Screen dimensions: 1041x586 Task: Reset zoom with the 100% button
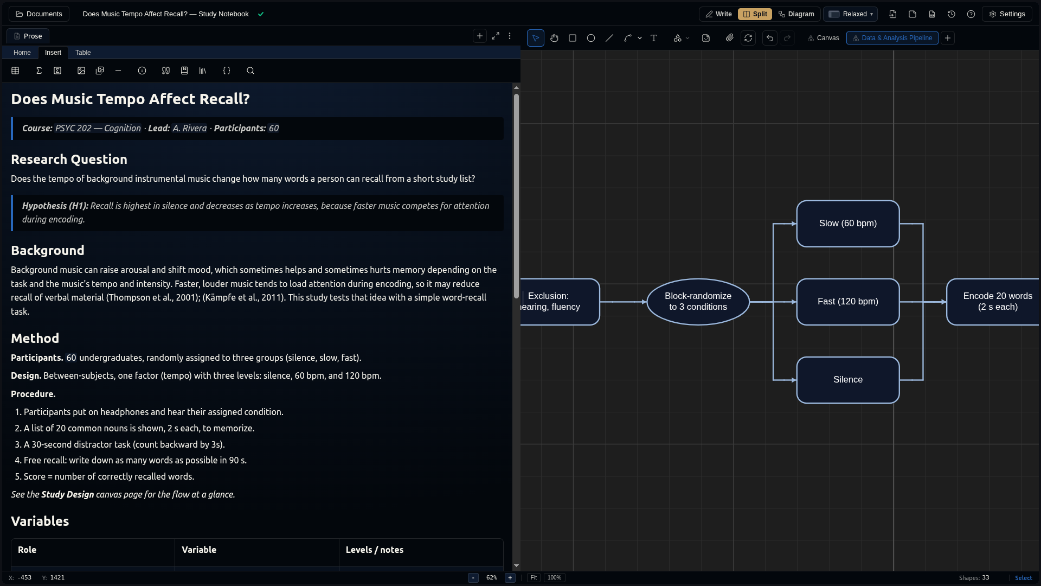point(555,578)
